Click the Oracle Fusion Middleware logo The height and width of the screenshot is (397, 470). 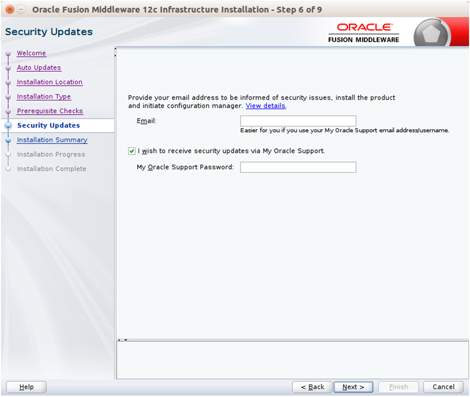point(363,33)
